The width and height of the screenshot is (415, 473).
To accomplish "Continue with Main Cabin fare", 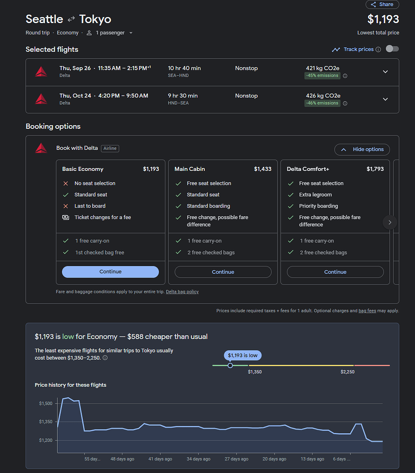I will tap(223, 272).
